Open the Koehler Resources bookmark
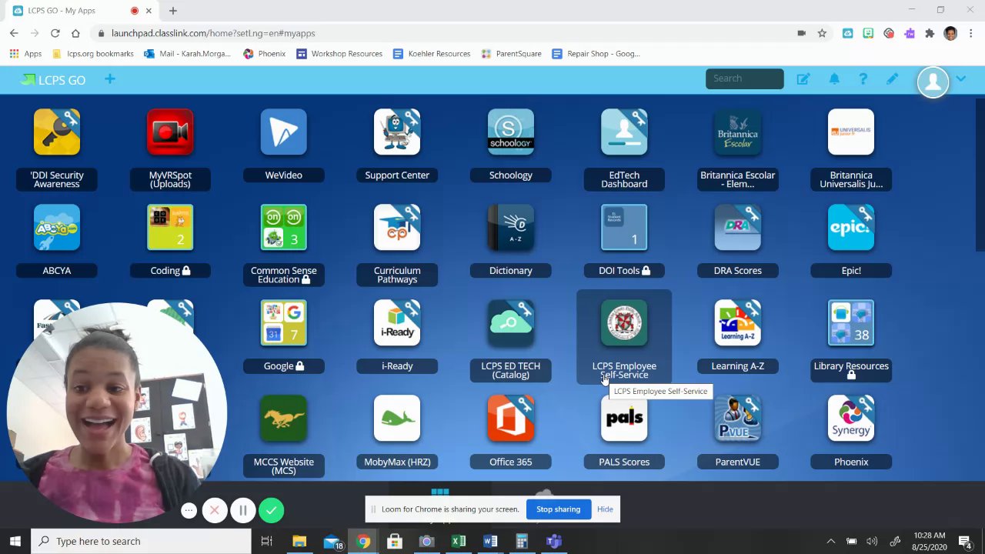The height and width of the screenshot is (554, 985). tap(432, 54)
